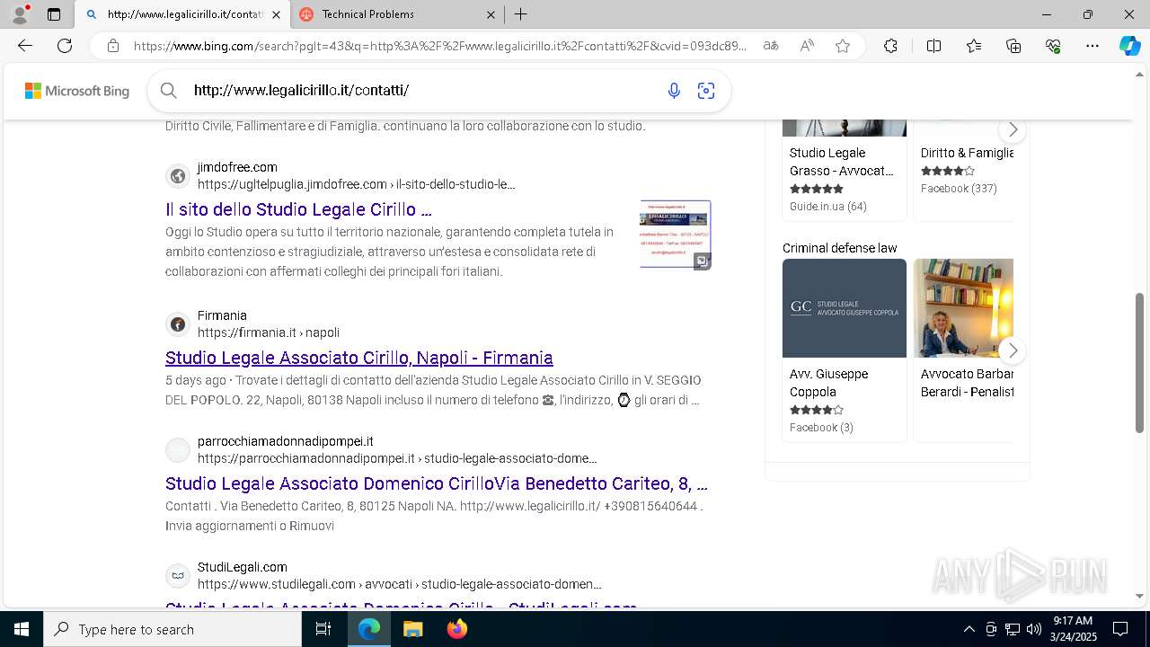This screenshot has width=1150, height=647.
Task: View site information lock icon
Action: (113, 46)
